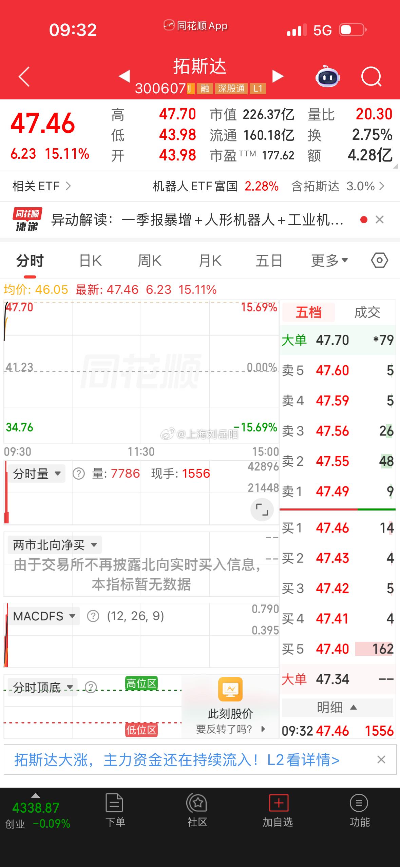Tap the 此刻股价 reversal chart icon
The width and height of the screenshot is (400, 867).
point(230,689)
